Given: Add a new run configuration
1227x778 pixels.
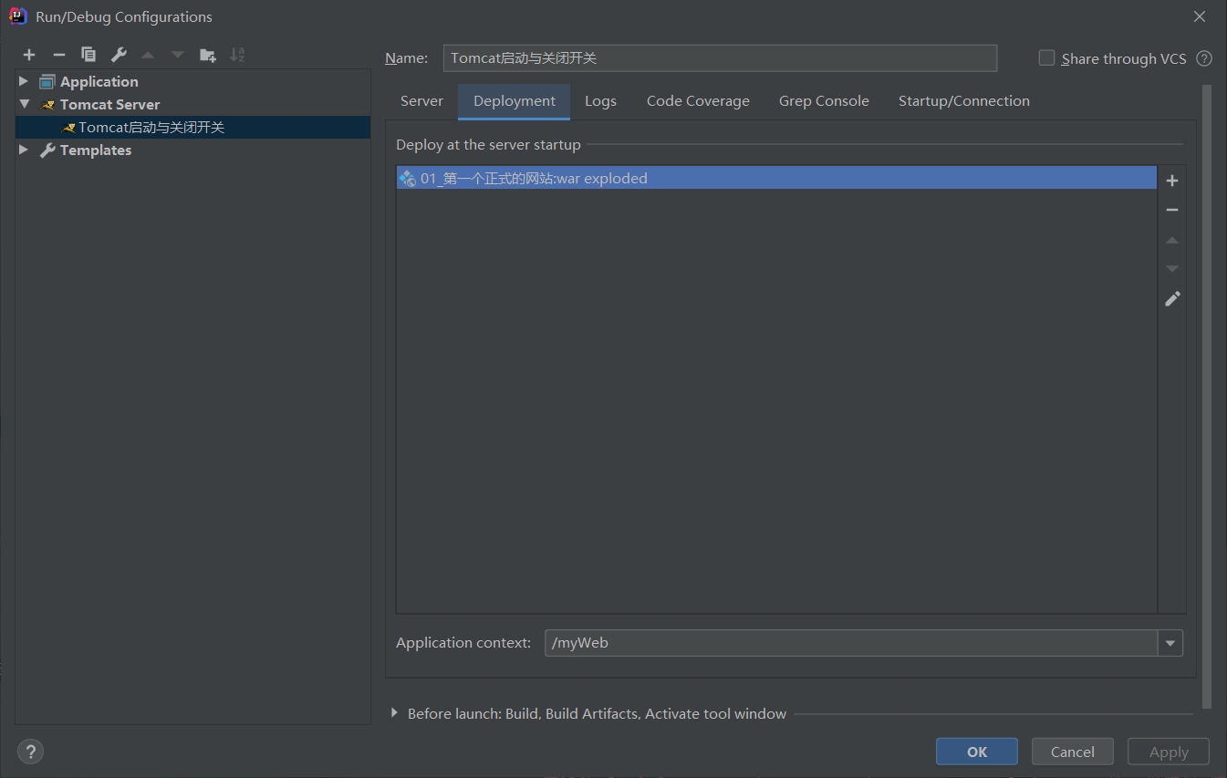Looking at the screenshot, I should 29,55.
